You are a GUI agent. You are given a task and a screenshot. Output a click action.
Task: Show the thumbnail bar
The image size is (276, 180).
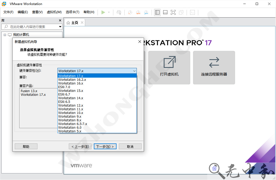[x=165, y=12]
